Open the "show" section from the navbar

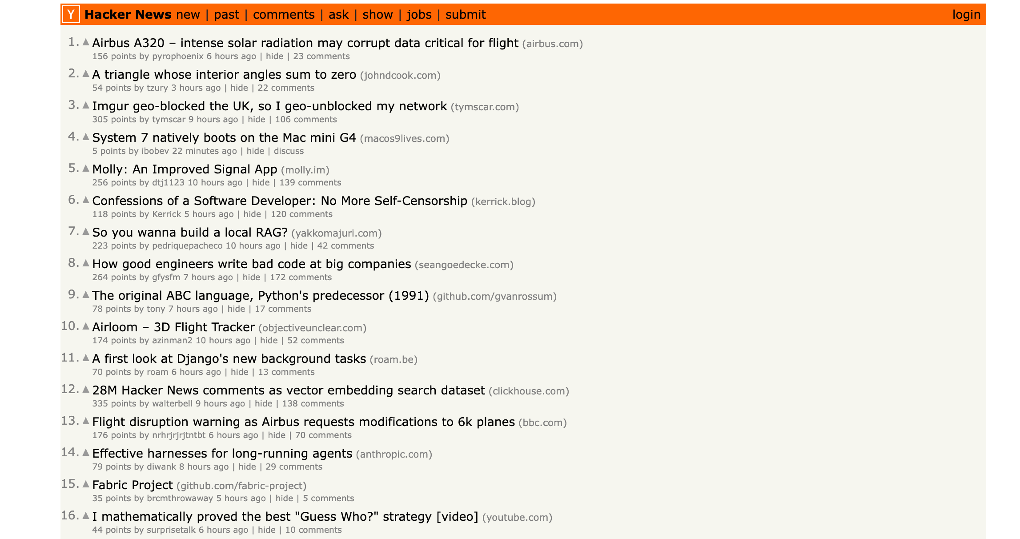pyautogui.click(x=377, y=14)
